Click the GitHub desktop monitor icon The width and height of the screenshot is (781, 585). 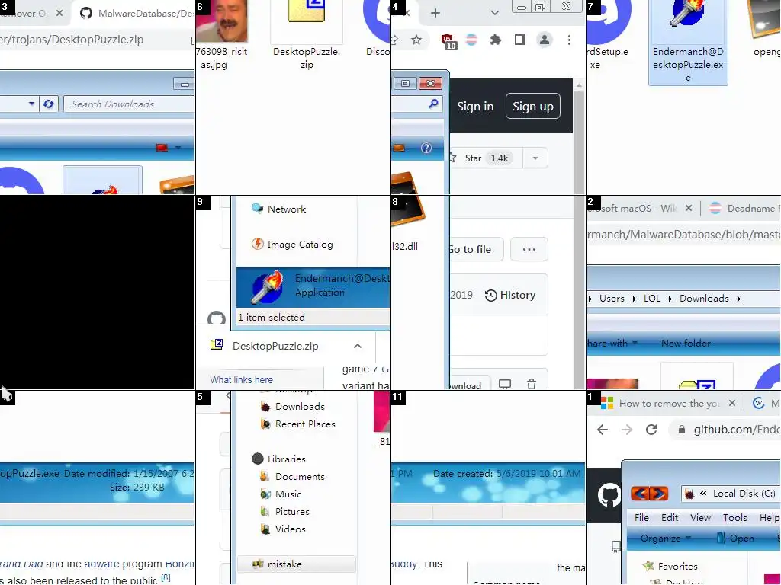(x=505, y=384)
